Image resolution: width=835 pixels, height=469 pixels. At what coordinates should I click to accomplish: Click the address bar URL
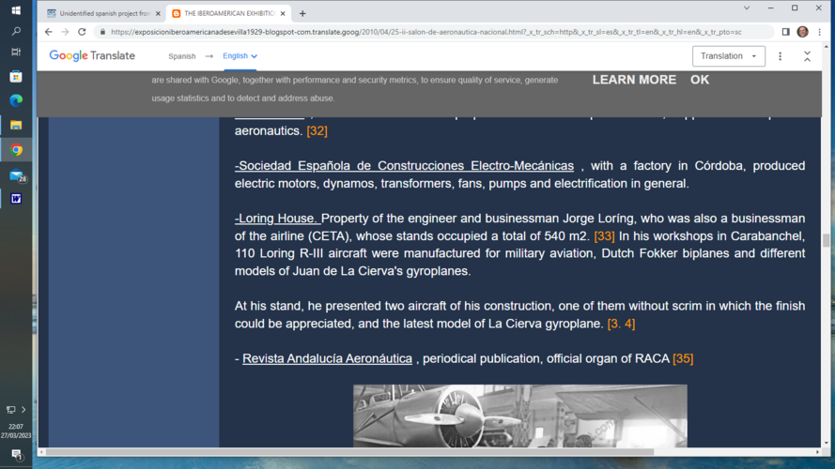426,32
